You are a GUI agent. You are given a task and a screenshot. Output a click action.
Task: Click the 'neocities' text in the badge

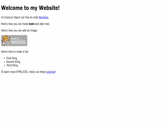click(x=18, y=42)
